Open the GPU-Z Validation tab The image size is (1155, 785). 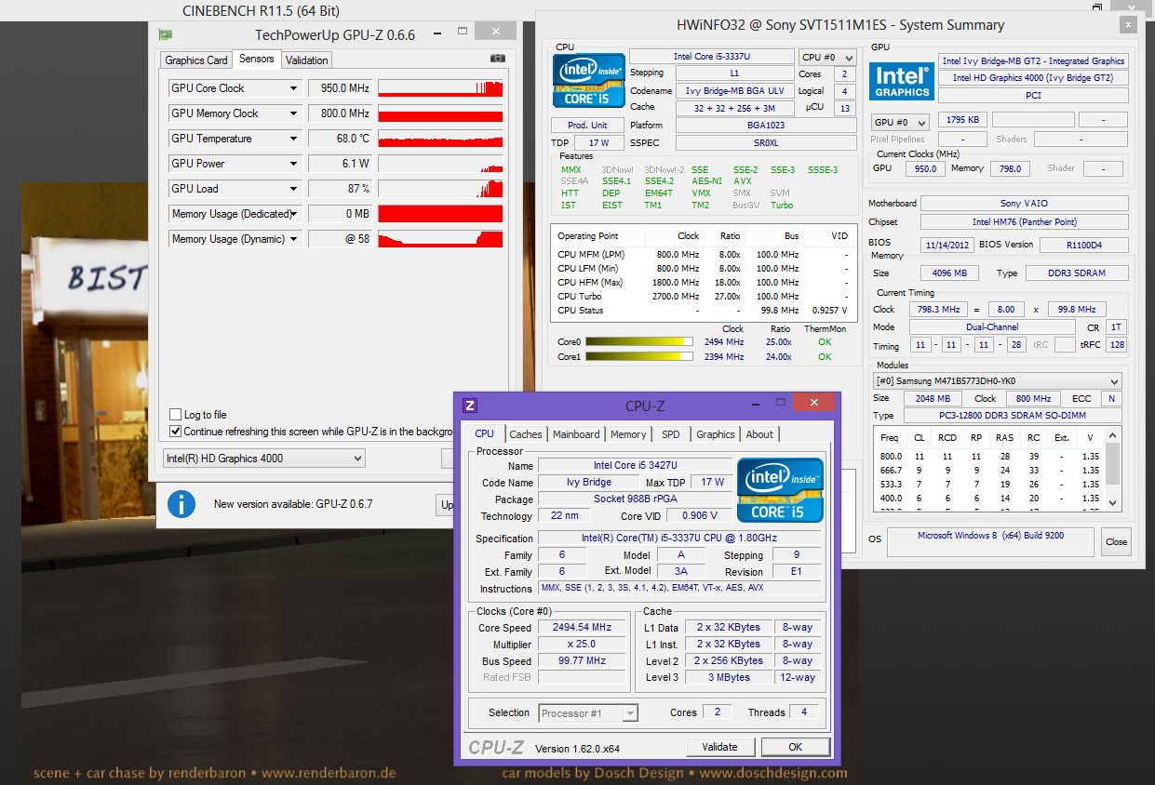coord(306,60)
